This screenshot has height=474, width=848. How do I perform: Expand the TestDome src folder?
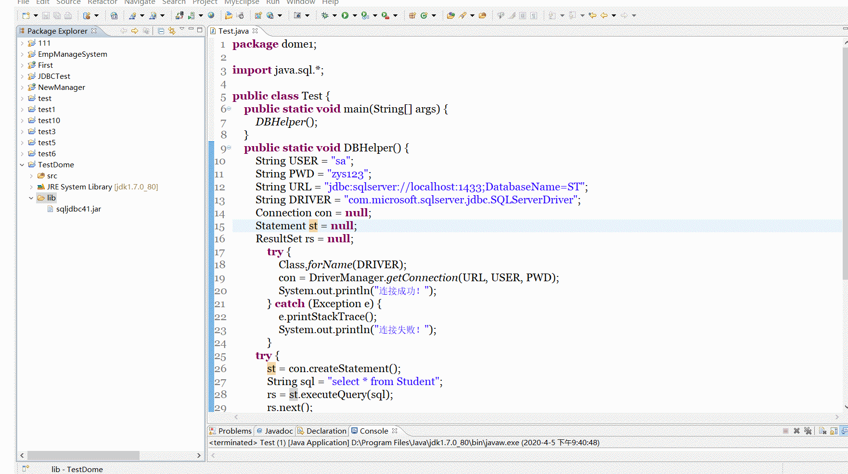[31, 175]
